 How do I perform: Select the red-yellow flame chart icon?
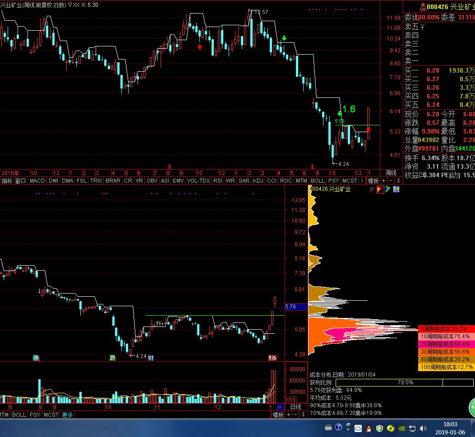(x=380, y=189)
